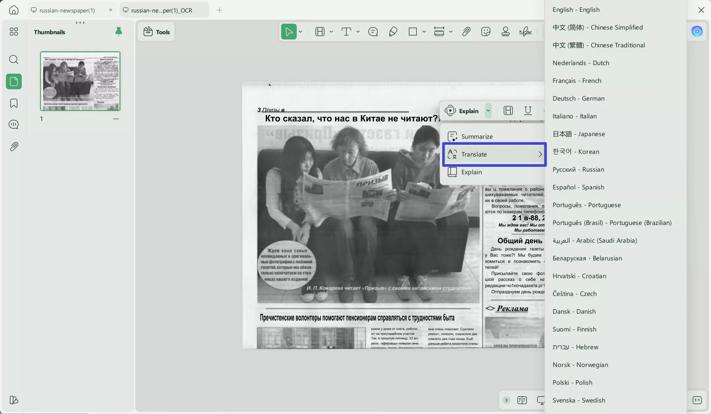Screen dimensions: 711x414
Task: Select the Pencil drawing tool in toolbar
Action: pos(393,32)
